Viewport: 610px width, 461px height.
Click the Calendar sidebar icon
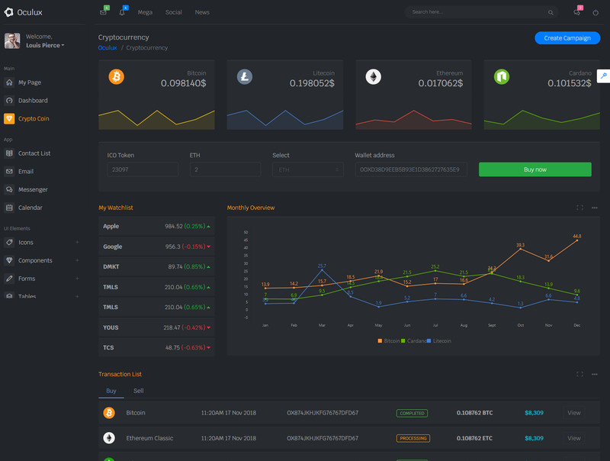pyautogui.click(x=9, y=208)
